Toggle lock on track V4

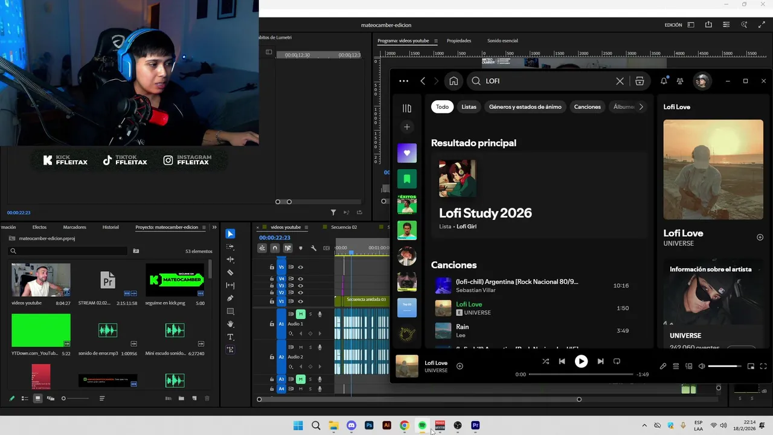click(272, 279)
